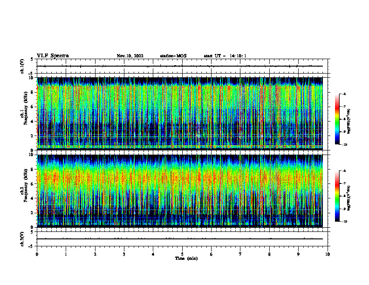
Task: Select the 'Time (min)' x-axis label
Action: click(x=186, y=258)
